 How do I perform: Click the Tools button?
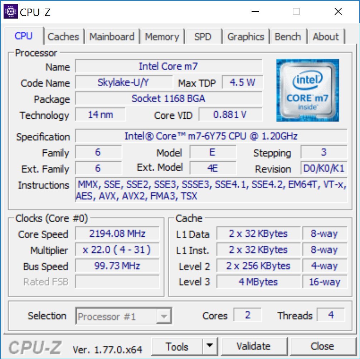coord(177,346)
